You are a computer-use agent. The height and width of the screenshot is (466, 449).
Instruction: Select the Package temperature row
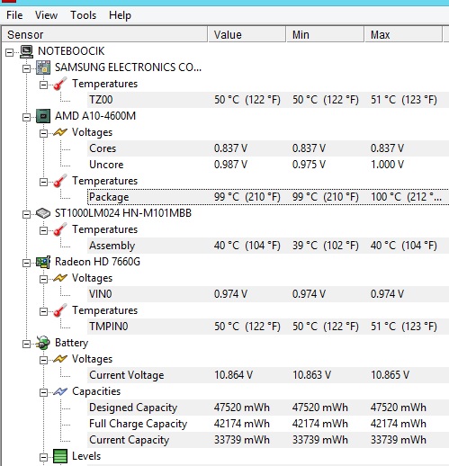[x=268, y=197]
